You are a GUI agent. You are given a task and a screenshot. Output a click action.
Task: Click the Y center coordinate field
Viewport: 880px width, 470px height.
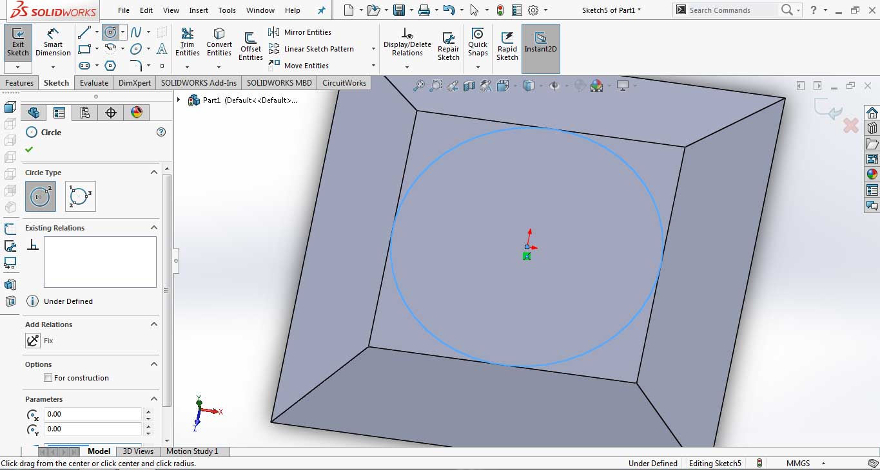pos(93,429)
